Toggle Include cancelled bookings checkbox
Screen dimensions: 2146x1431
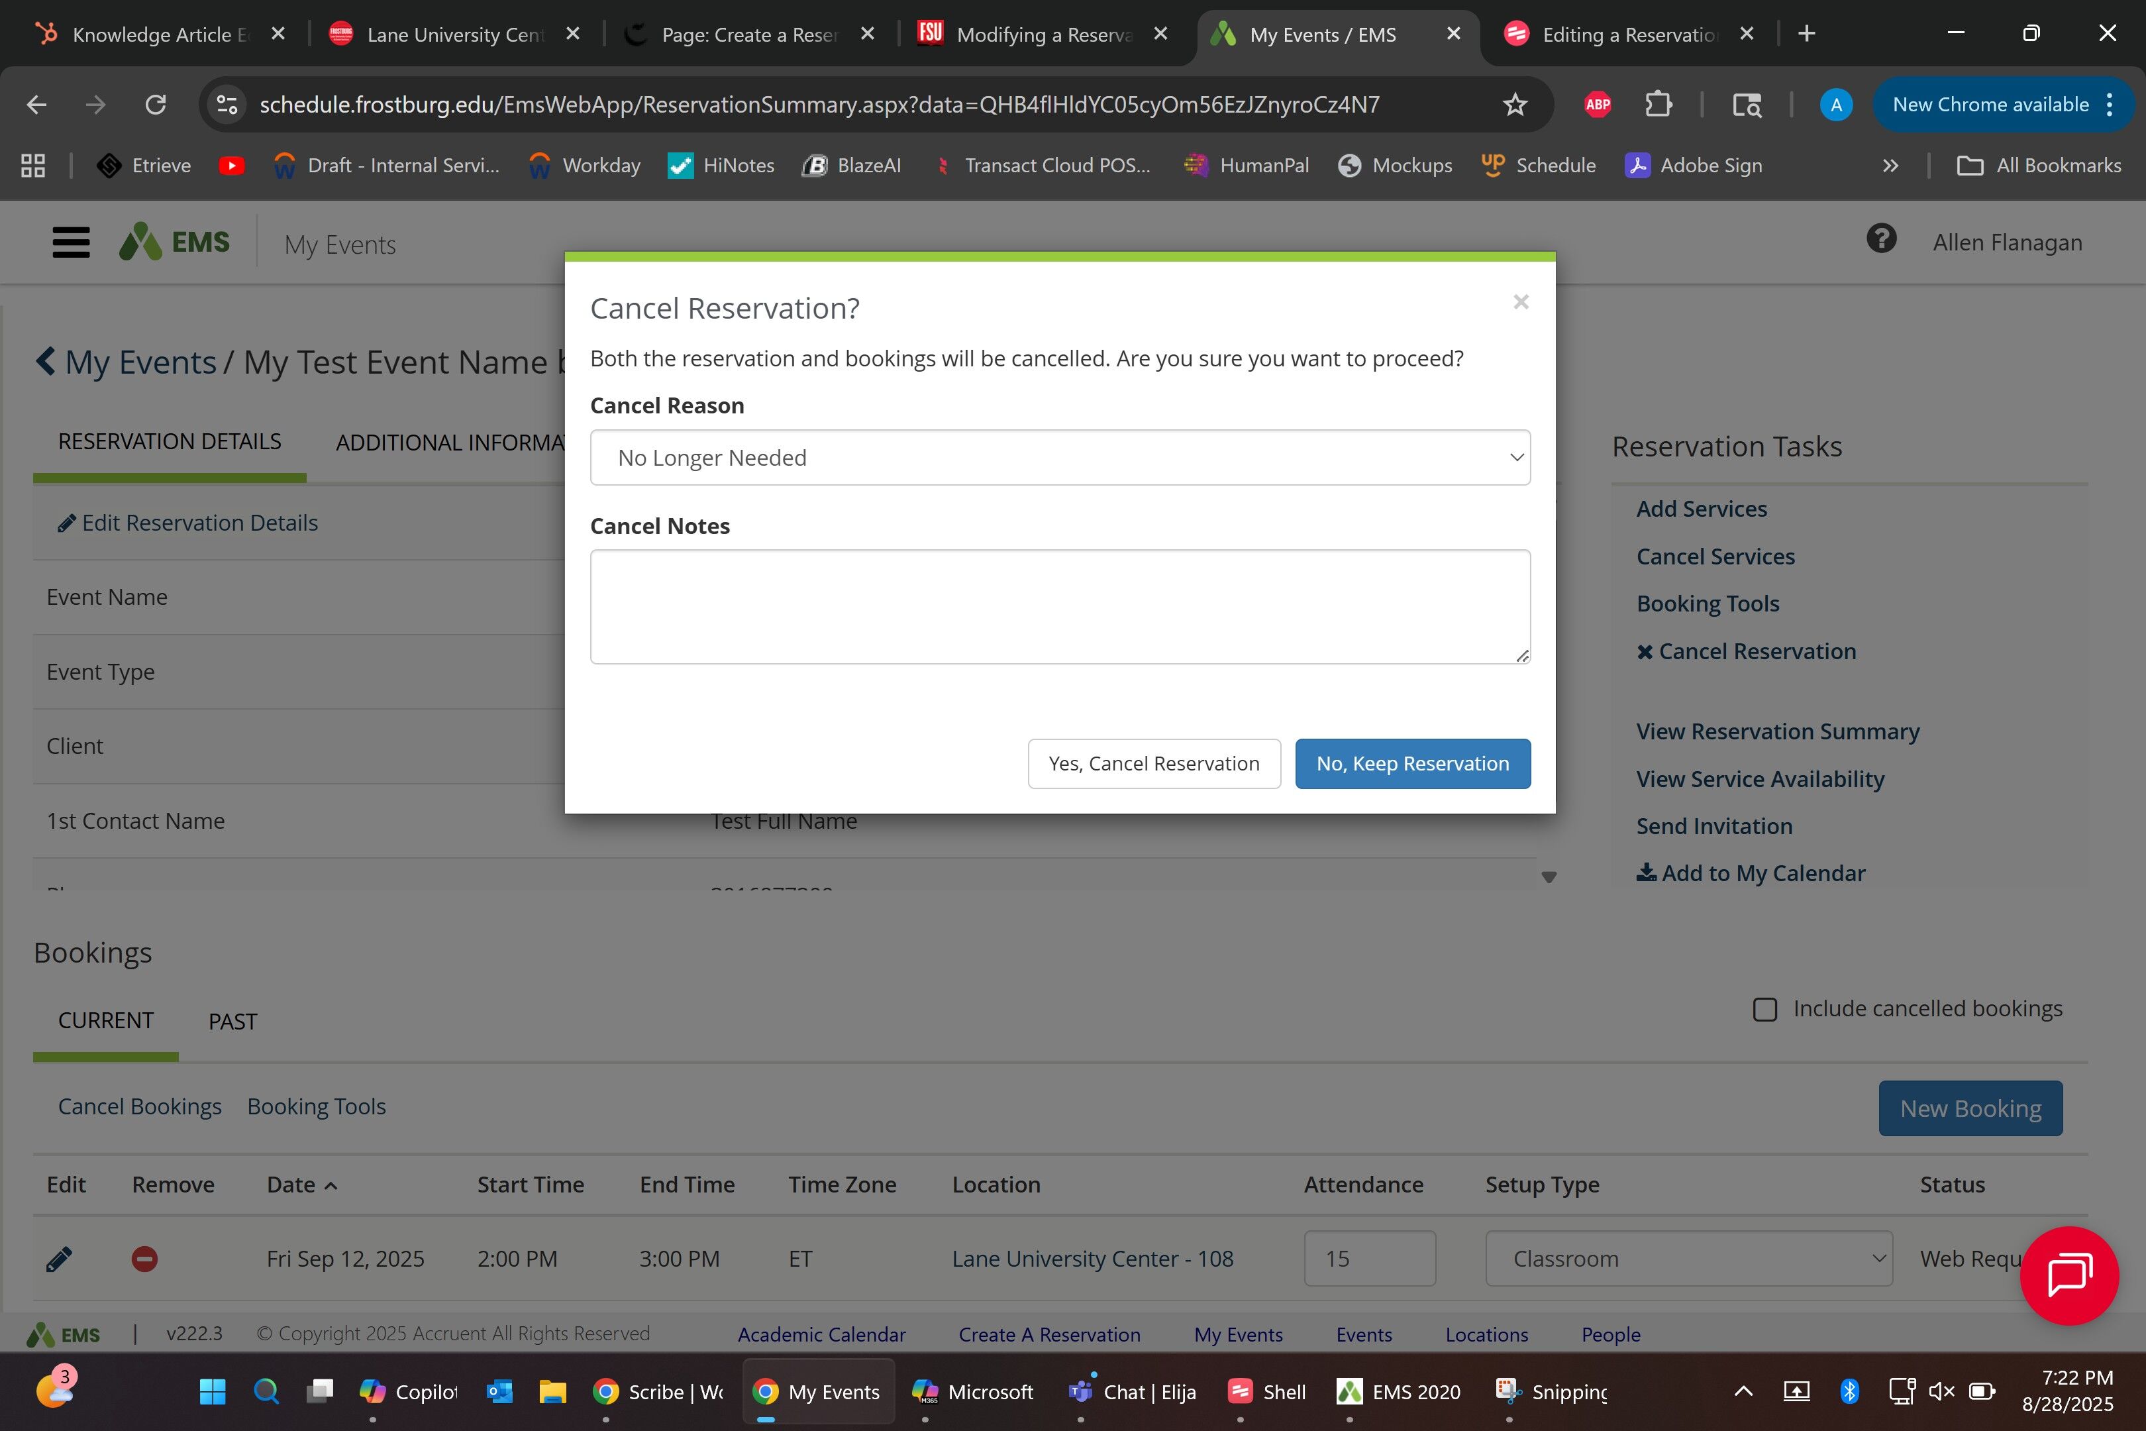coord(1764,1010)
